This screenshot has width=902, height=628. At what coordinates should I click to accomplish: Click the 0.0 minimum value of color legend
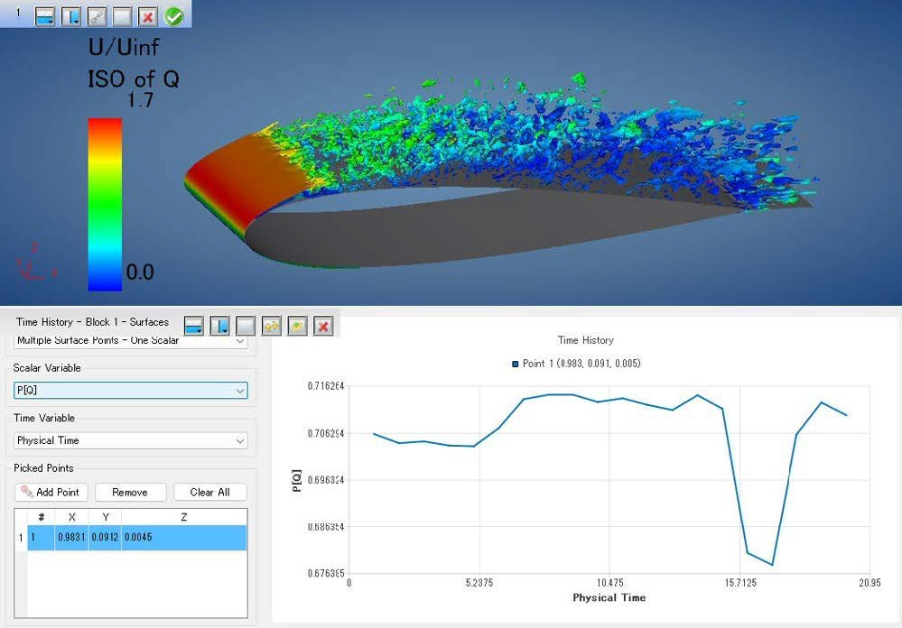[140, 272]
